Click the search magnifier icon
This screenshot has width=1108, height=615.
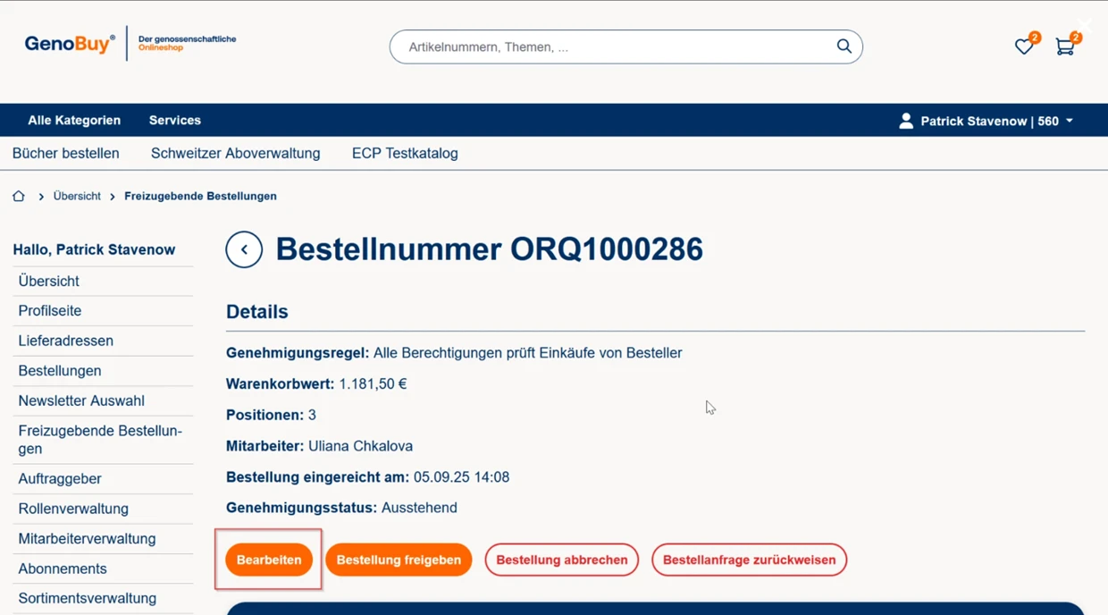point(844,46)
